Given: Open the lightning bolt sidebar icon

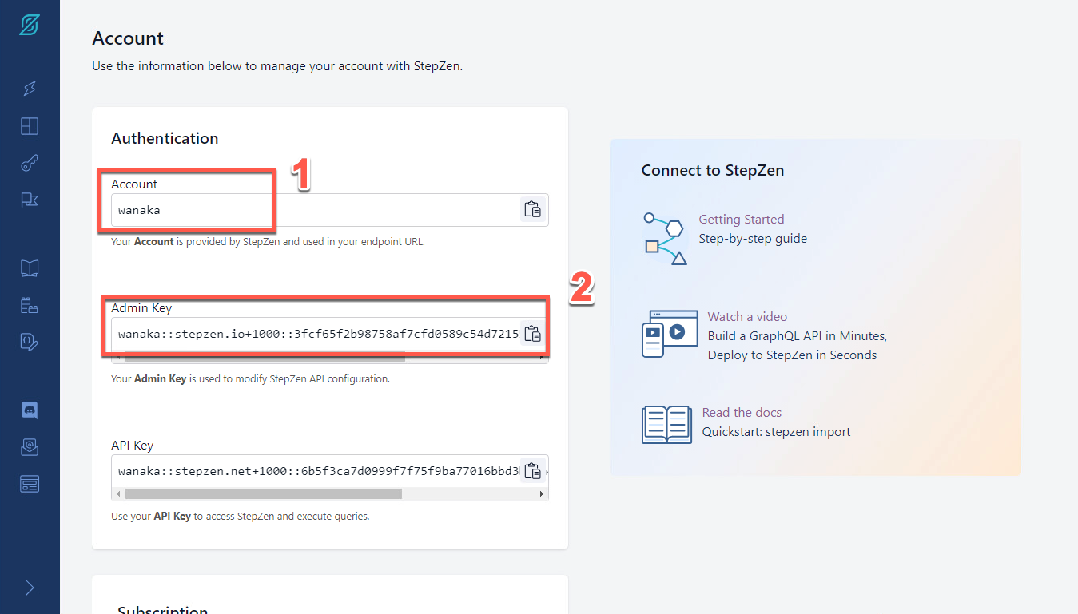Looking at the screenshot, I should [30, 88].
